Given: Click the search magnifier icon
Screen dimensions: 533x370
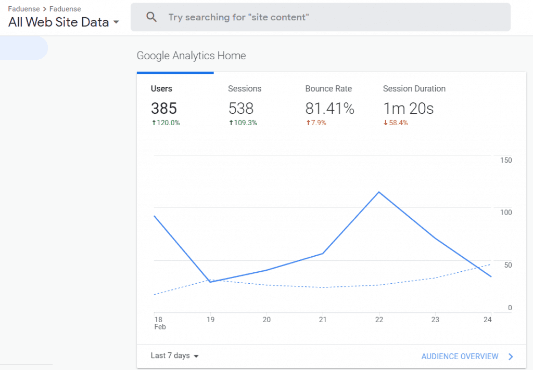Looking at the screenshot, I should pyautogui.click(x=151, y=17).
